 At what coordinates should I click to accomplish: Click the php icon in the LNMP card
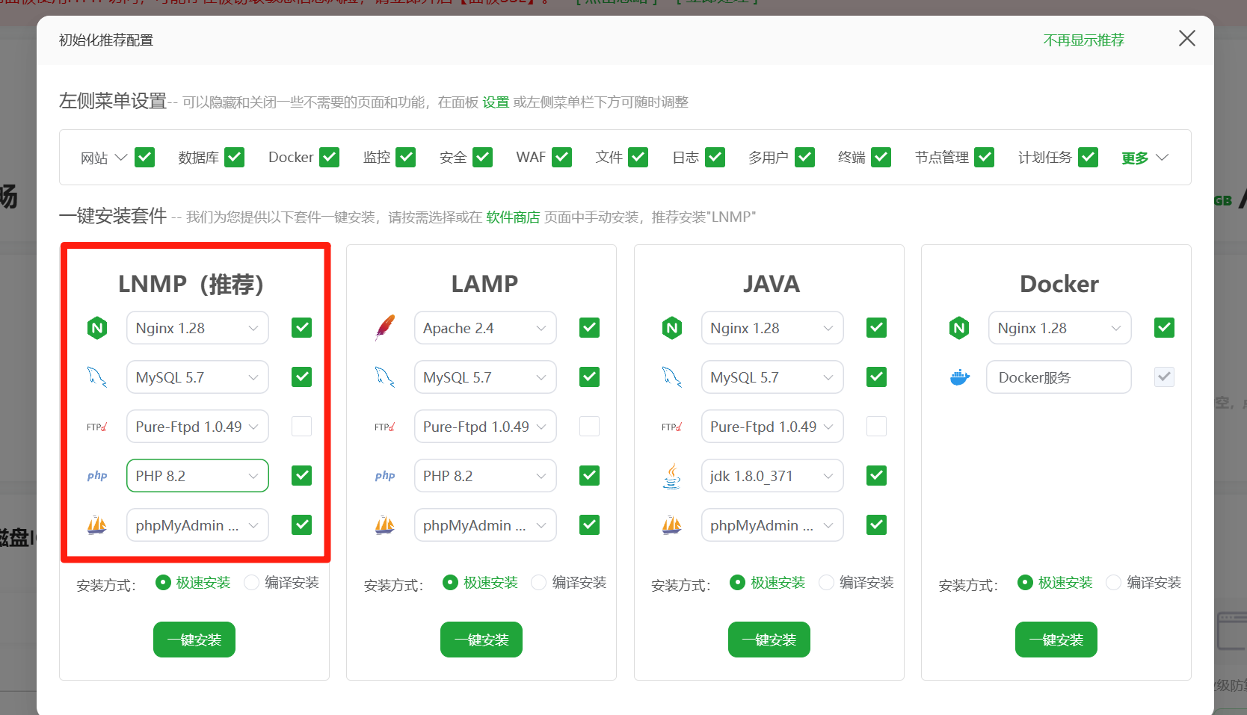click(x=97, y=476)
